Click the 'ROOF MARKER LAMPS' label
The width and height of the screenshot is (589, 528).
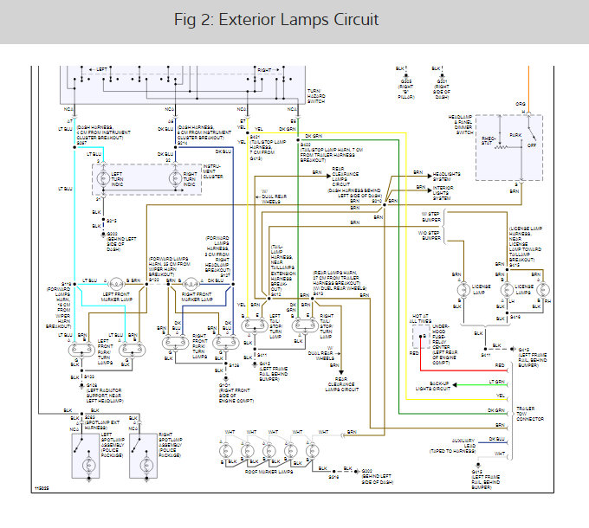269,472
